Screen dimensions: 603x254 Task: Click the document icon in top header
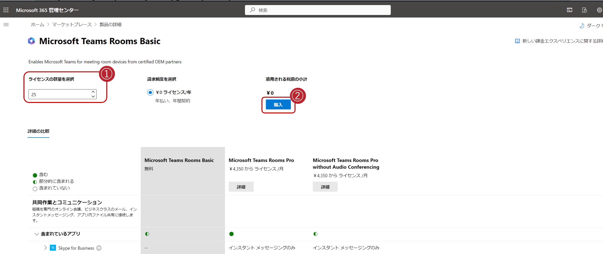click(x=584, y=10)
